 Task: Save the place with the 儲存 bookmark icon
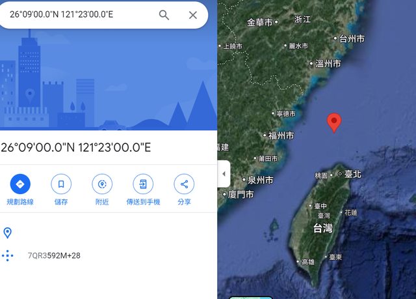pos(61,184)
